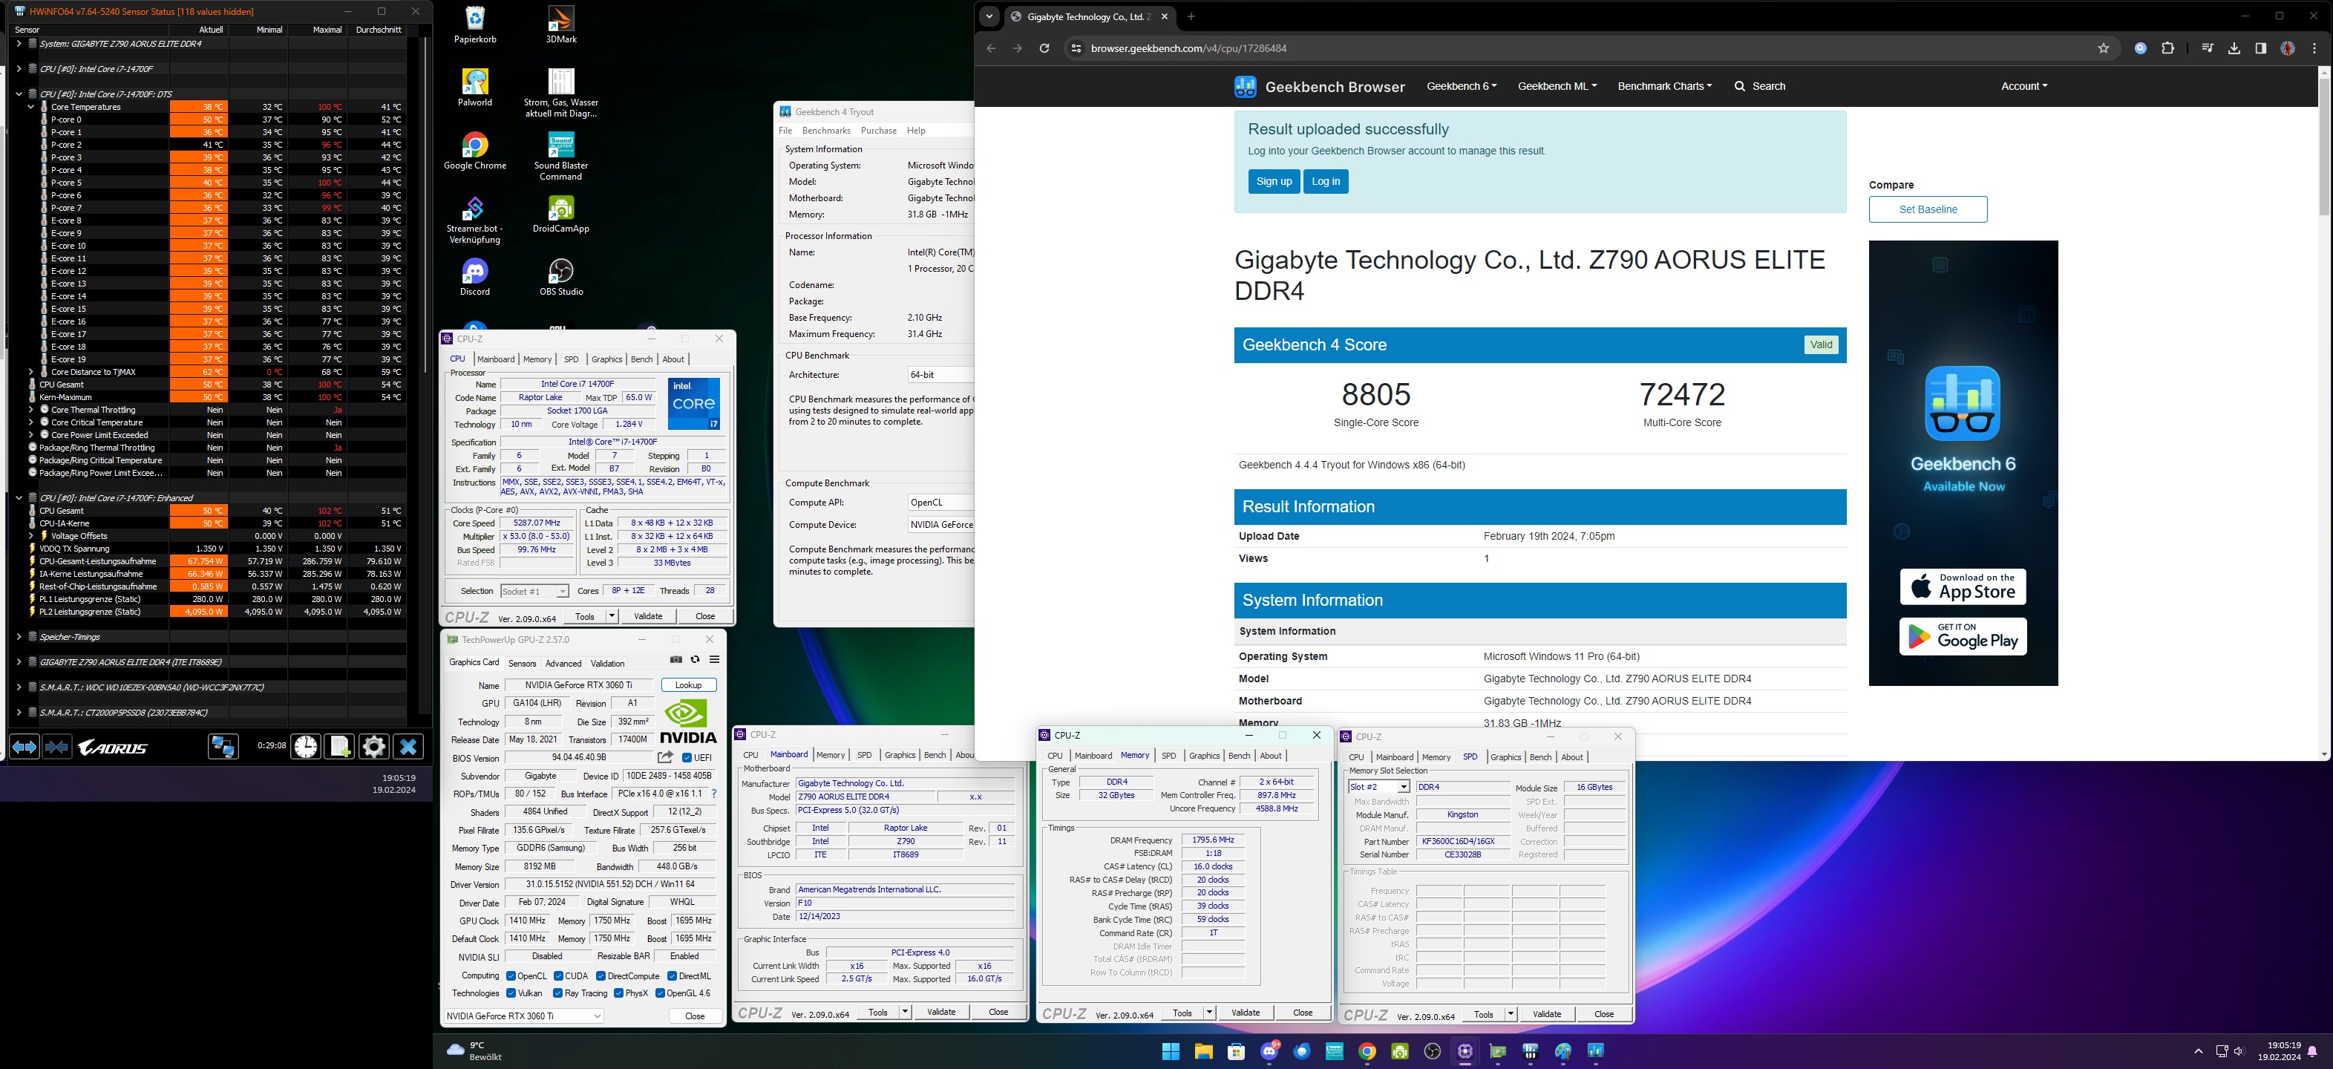2333x1069 pixels.
Task: Click Sign up button on Geekbench
Action: click(1273, 181)
